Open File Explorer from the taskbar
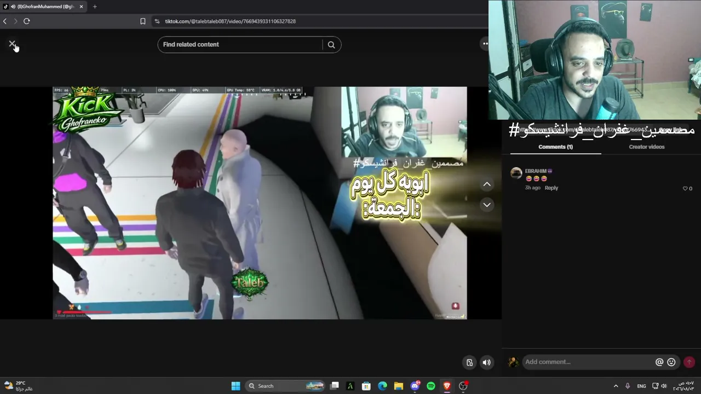This screenshot has height=394, width=701. [399, 386]
